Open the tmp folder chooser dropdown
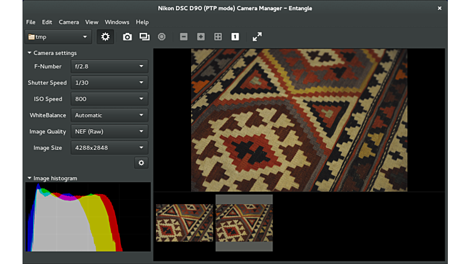Image resolution: width=471 pixels, height=264 pixels. (58, 37)
